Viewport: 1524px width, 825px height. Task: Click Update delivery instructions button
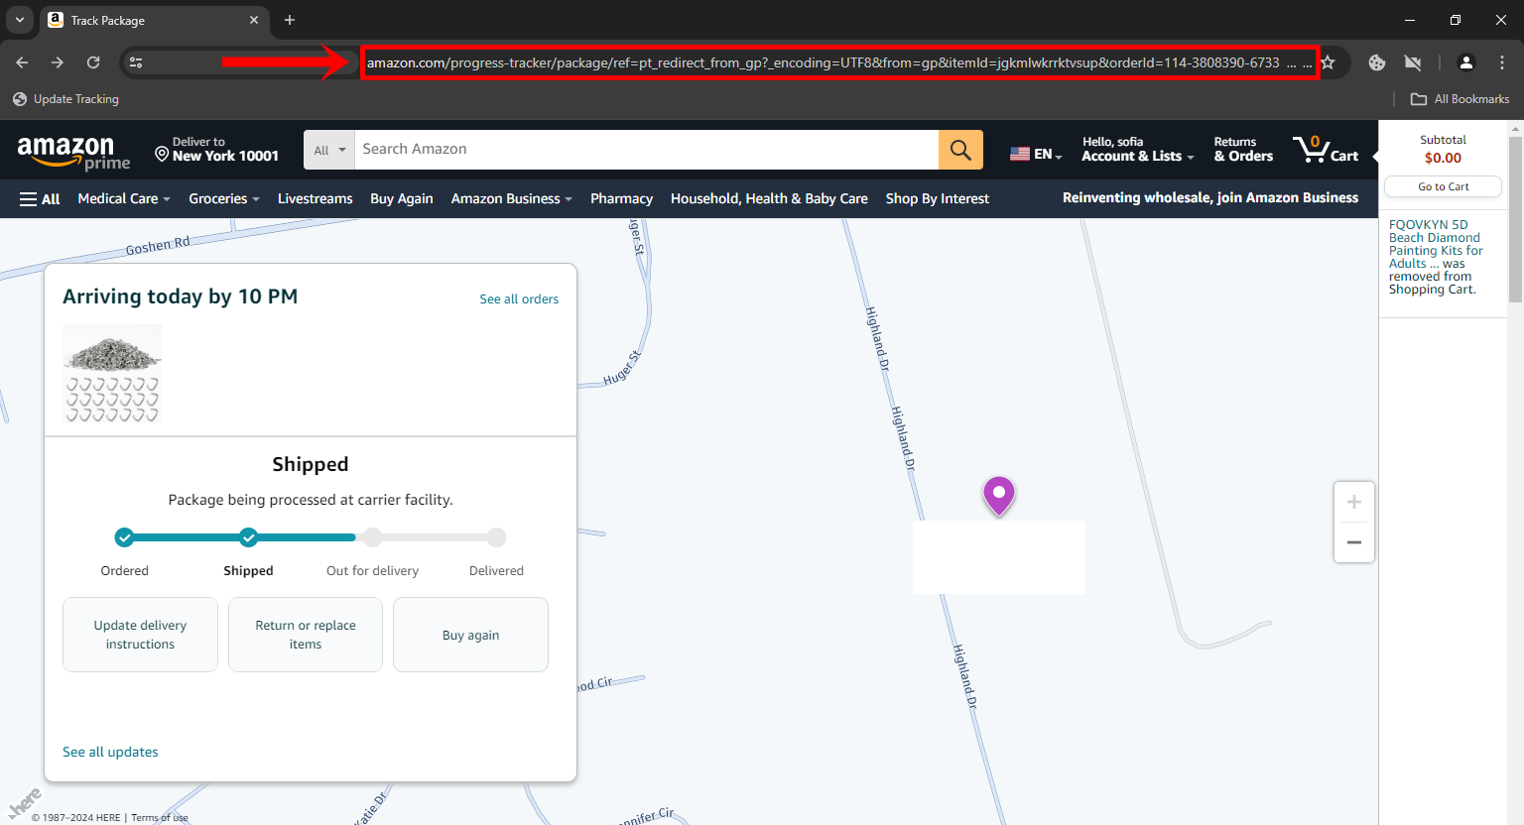140,635
